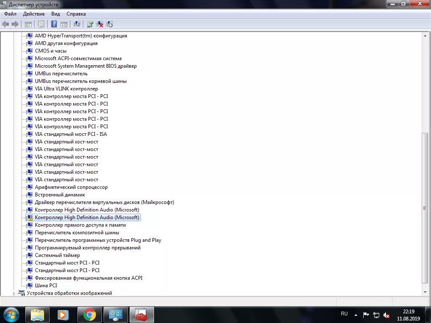The width and height of the screenshot is (431, 323).
Task: Select VIA стандартный мост PCI - ISA
Action: click(71, 134)
